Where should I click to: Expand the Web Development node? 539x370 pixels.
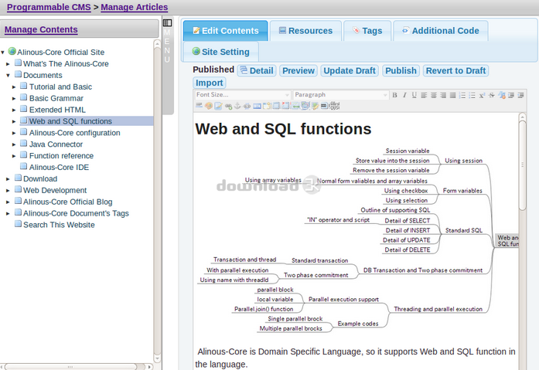8,191
